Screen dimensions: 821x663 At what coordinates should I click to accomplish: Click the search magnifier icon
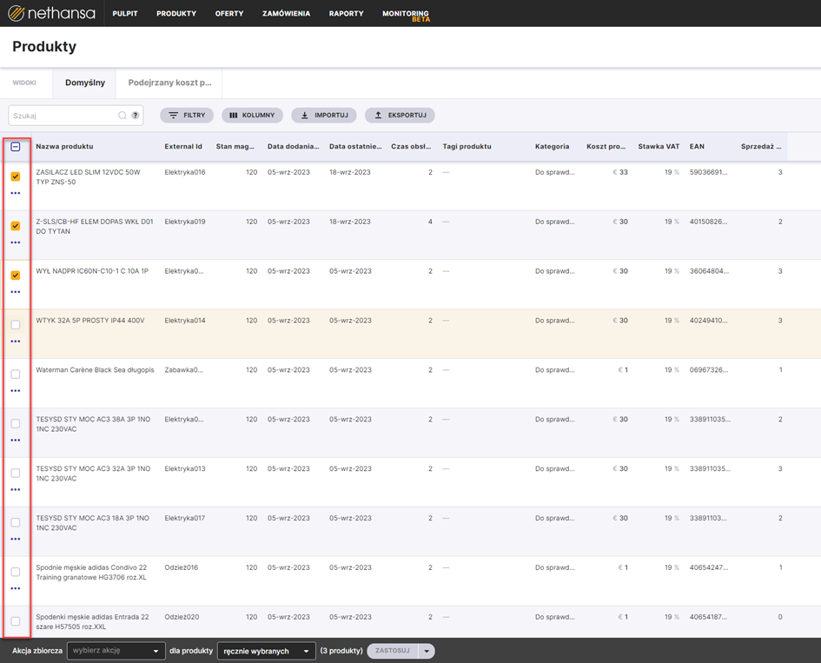122,116
